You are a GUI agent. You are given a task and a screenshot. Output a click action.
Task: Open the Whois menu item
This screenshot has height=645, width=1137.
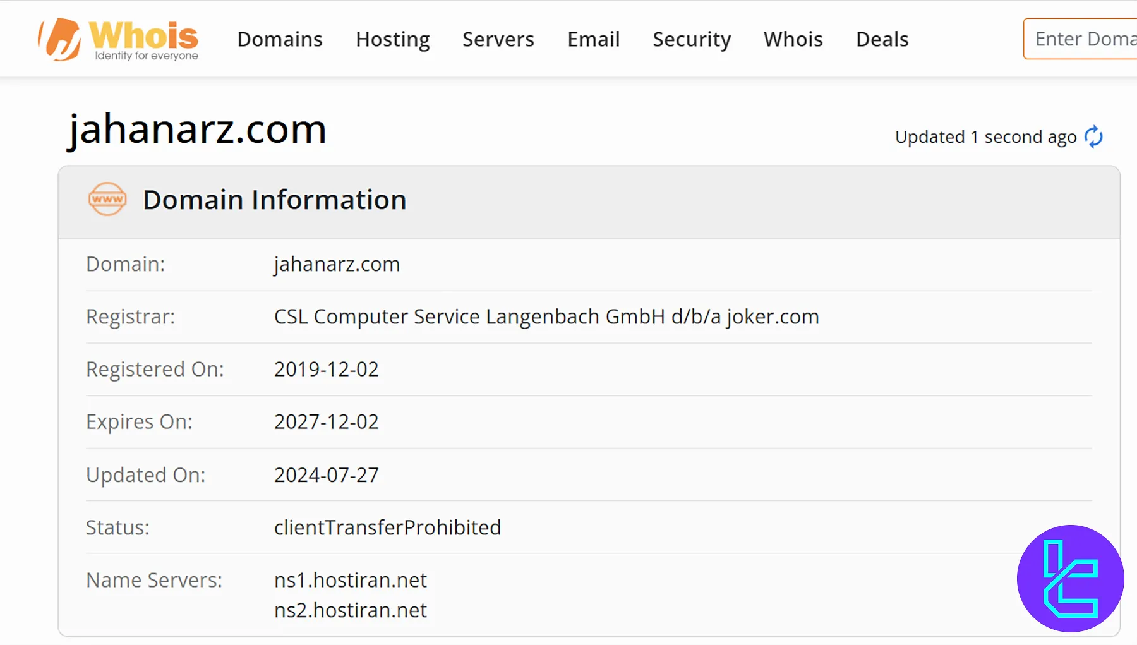(793, 39)
